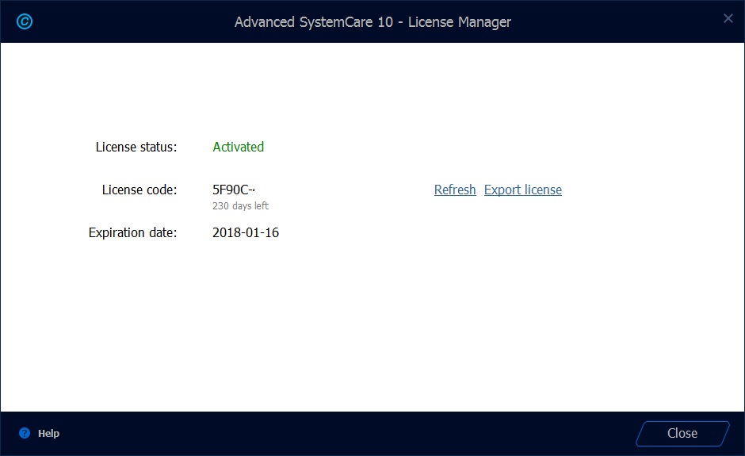
Task: Click the Expiration date label
Action: [x=132, y=232]
